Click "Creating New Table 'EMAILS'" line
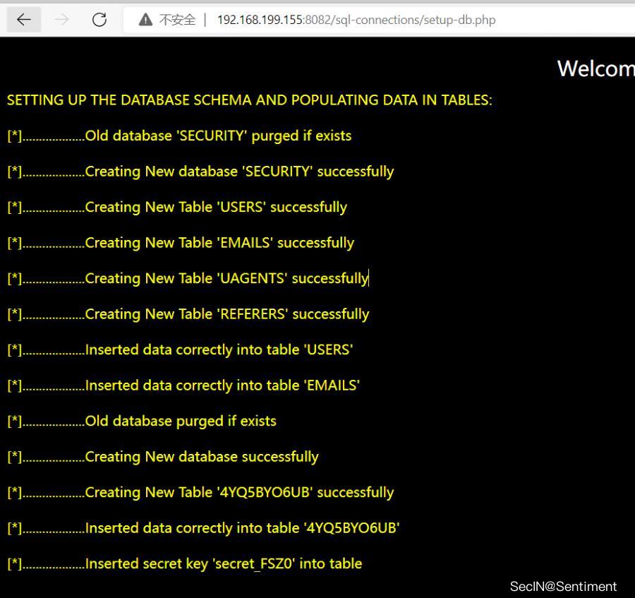This screenshot has height=598, width=635. click(x=219, y=243)
